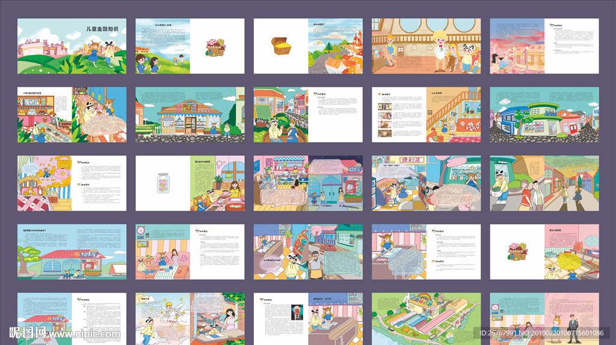Open the 蛋糕店 CAKE storefront spread

[190, 114]
